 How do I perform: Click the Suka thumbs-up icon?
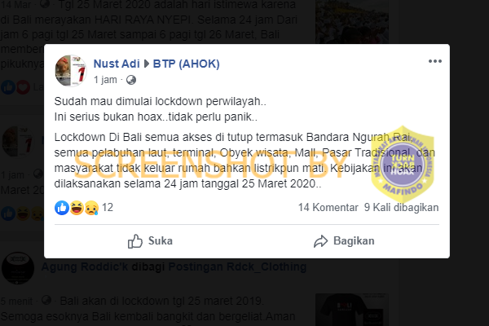tap(135, 241)
